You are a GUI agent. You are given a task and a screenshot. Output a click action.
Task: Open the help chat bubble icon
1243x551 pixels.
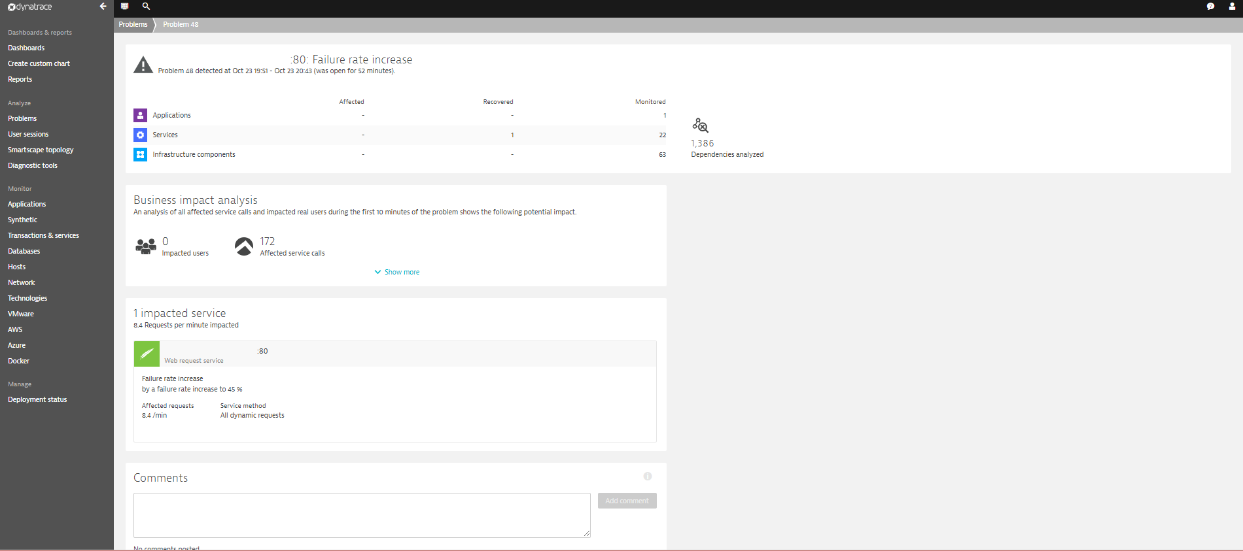coord(1210,7)
